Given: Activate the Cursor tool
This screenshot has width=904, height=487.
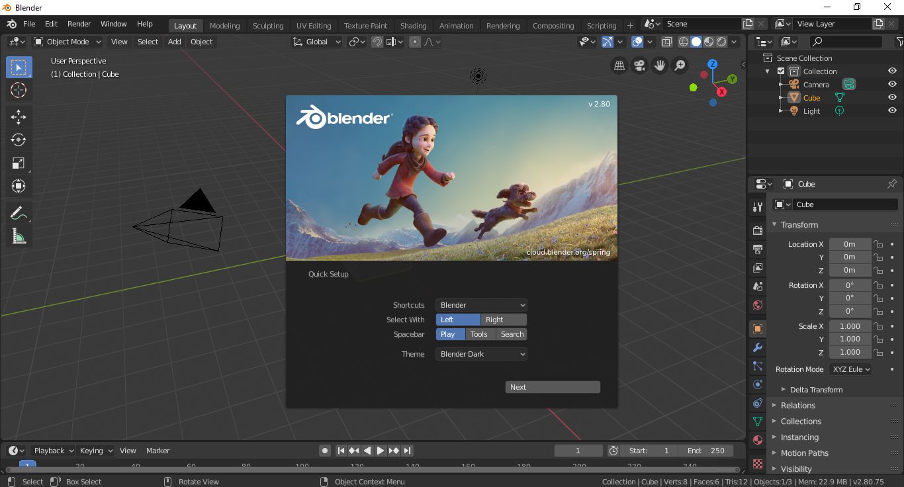Looking at the screenshot, I should click(19, 90).
